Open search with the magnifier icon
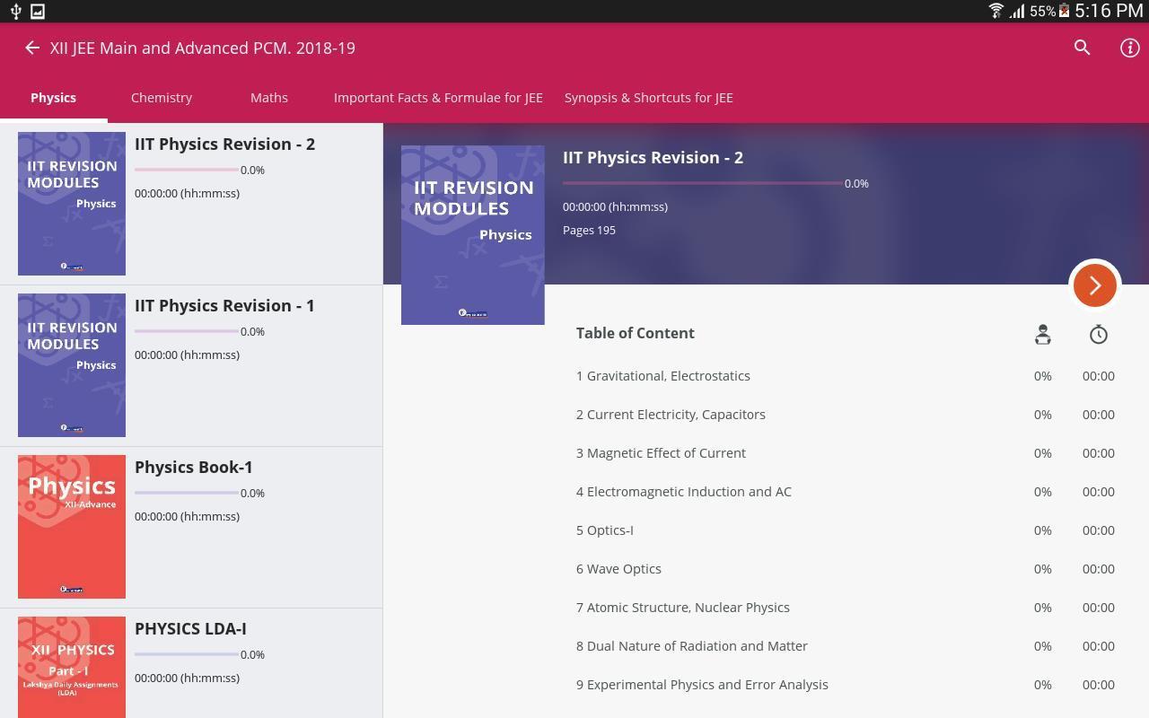Screen dimensions: 1149x718 pos(1082,48)
